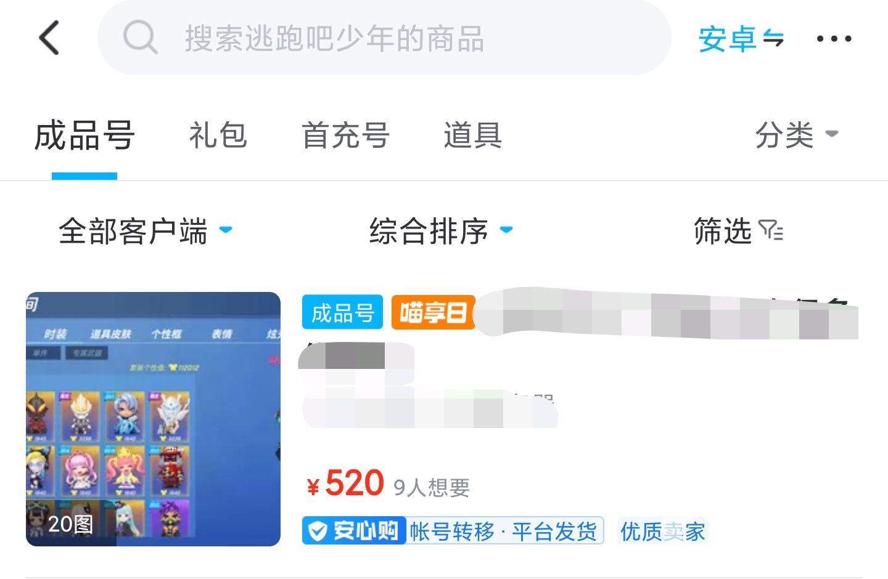Open the 综合排序 sort dropdown
This screenshot has width=888, height=579.
pyautogui.click(x=442, y=232)
